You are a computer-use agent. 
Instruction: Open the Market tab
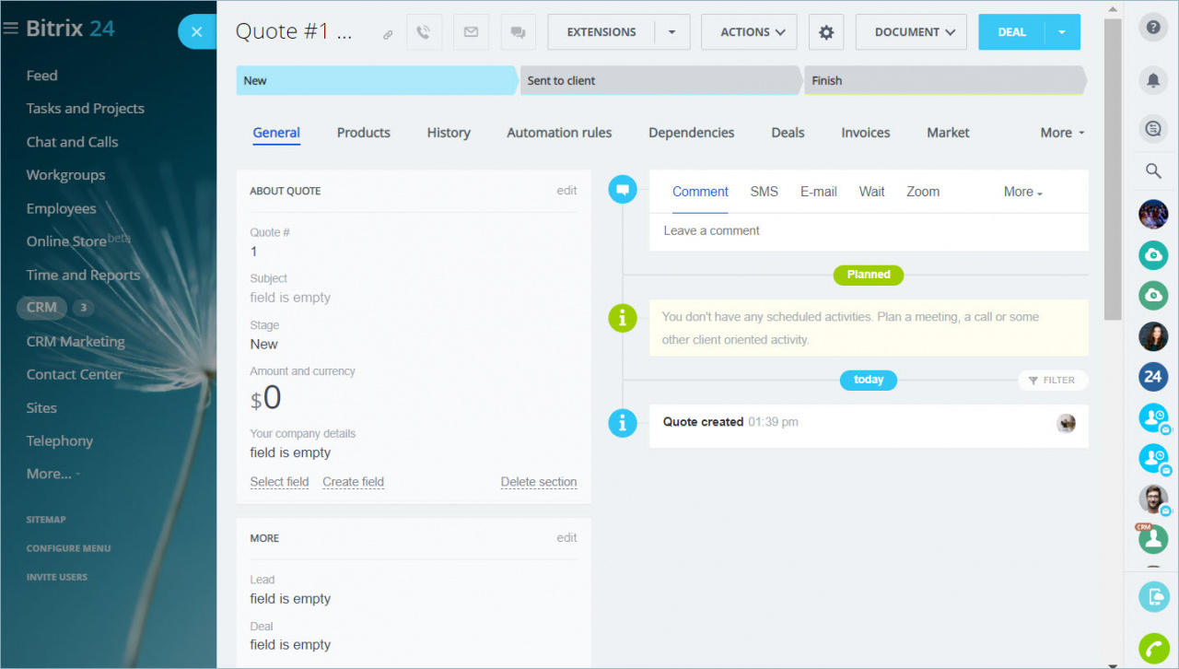(948, 133)
